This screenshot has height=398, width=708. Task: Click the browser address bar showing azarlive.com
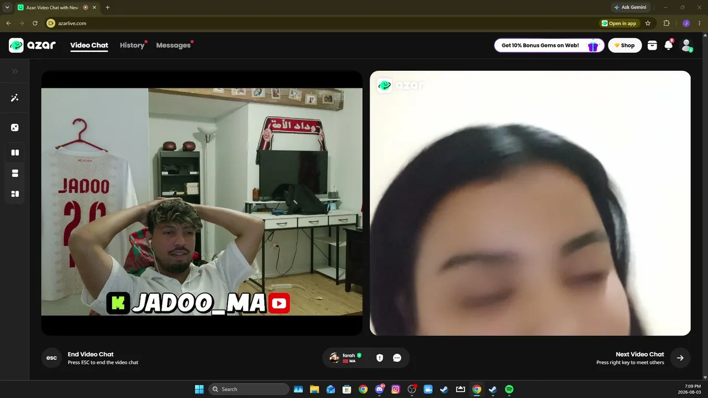coord(321,23)
